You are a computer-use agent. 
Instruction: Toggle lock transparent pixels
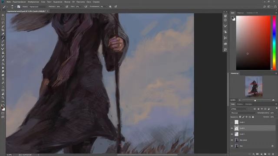(x=240, y=117)
